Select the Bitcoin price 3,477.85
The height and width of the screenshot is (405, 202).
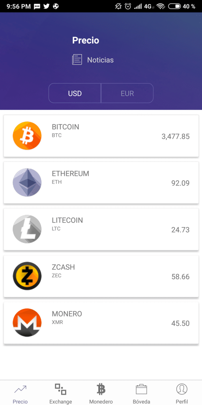point(176,136)
